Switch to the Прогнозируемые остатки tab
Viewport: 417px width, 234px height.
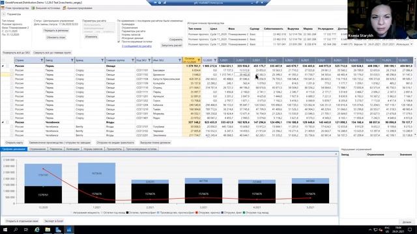(x=141, y=149)
